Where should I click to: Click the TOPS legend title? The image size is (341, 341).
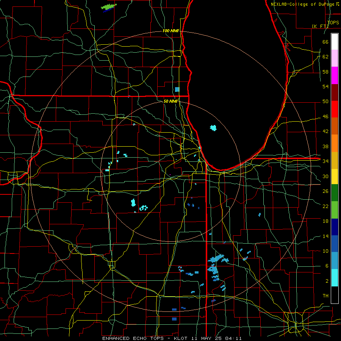(x=333, y=23)
